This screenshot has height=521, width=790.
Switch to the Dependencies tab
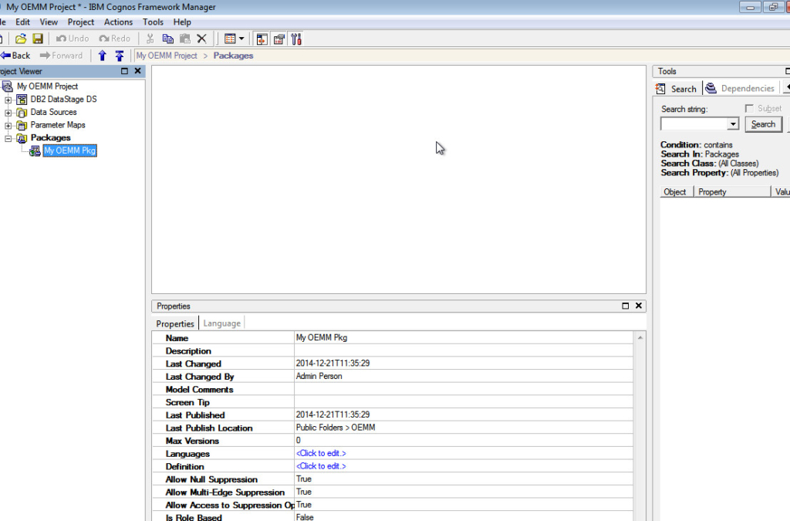point(740,89)
